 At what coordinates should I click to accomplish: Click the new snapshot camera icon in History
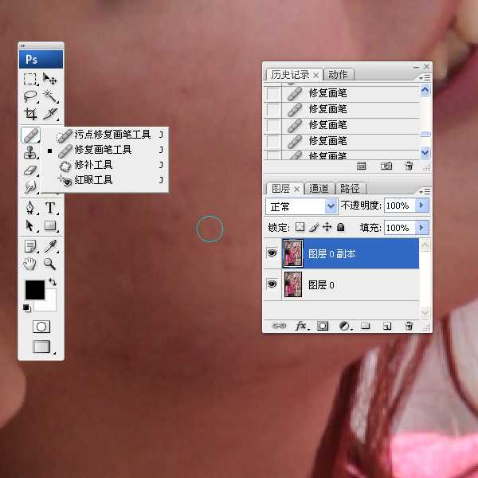386,166
